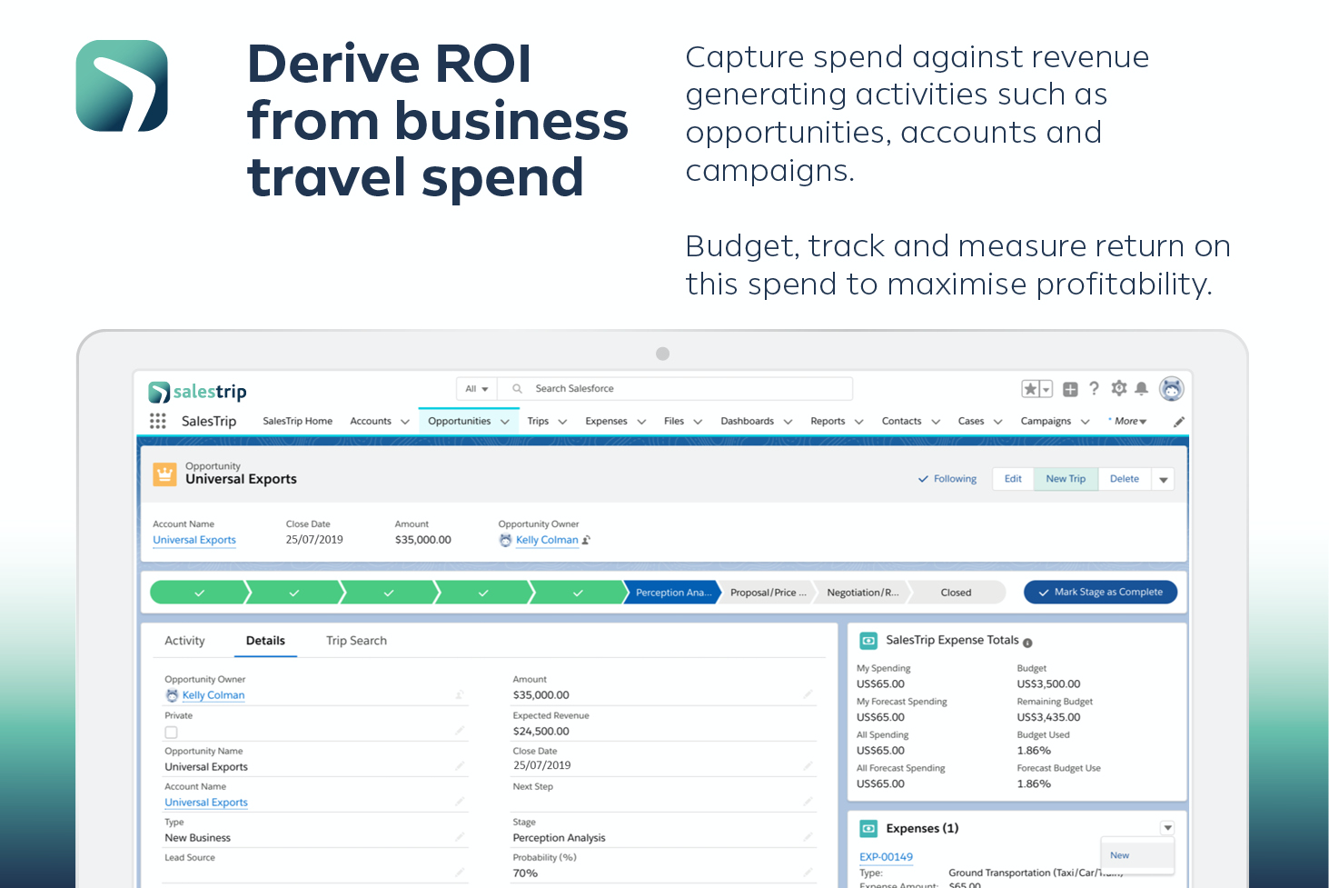Click the navigation bar edit pencil
The width and height of the screenshot is (1329, 888).
coord(1179,422)
